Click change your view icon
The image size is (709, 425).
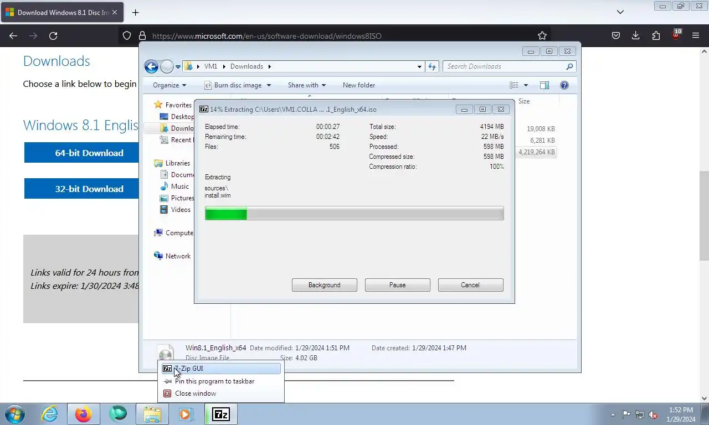click(x=514, y=85)
